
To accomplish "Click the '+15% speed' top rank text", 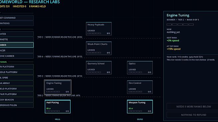I will coord(174,49).
